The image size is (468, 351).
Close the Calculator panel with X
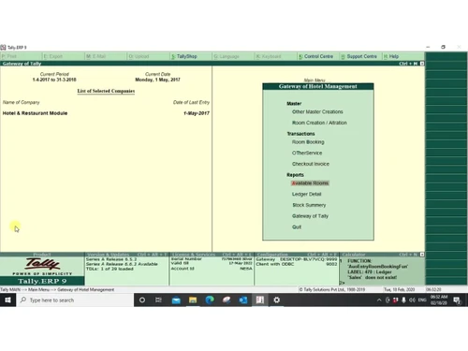click(422, 255)
